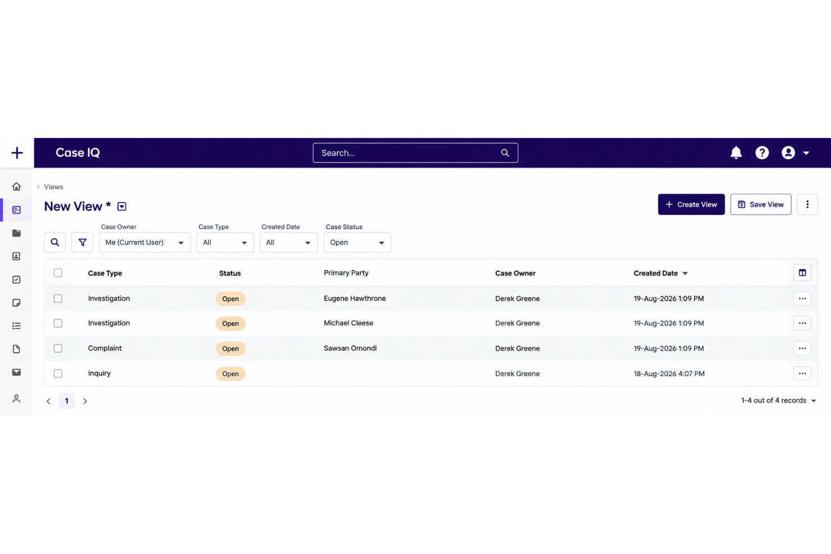Go to the previous page arrow
Screen dimensions: 831x554
[48, 401]
